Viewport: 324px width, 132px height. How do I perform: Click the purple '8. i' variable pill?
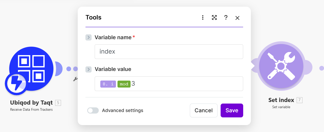click(x=108, y=84)
